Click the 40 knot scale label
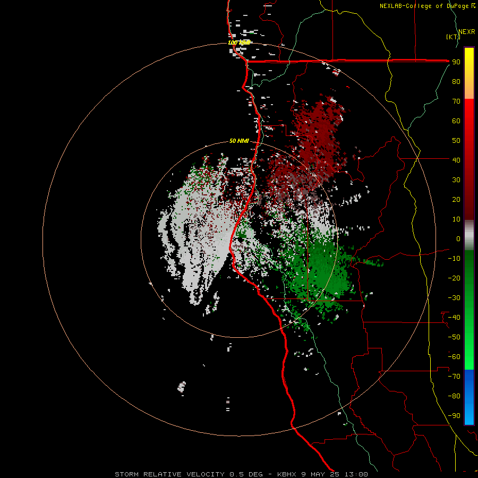Screen dimensions: 478x478 [x=456, y=160]
